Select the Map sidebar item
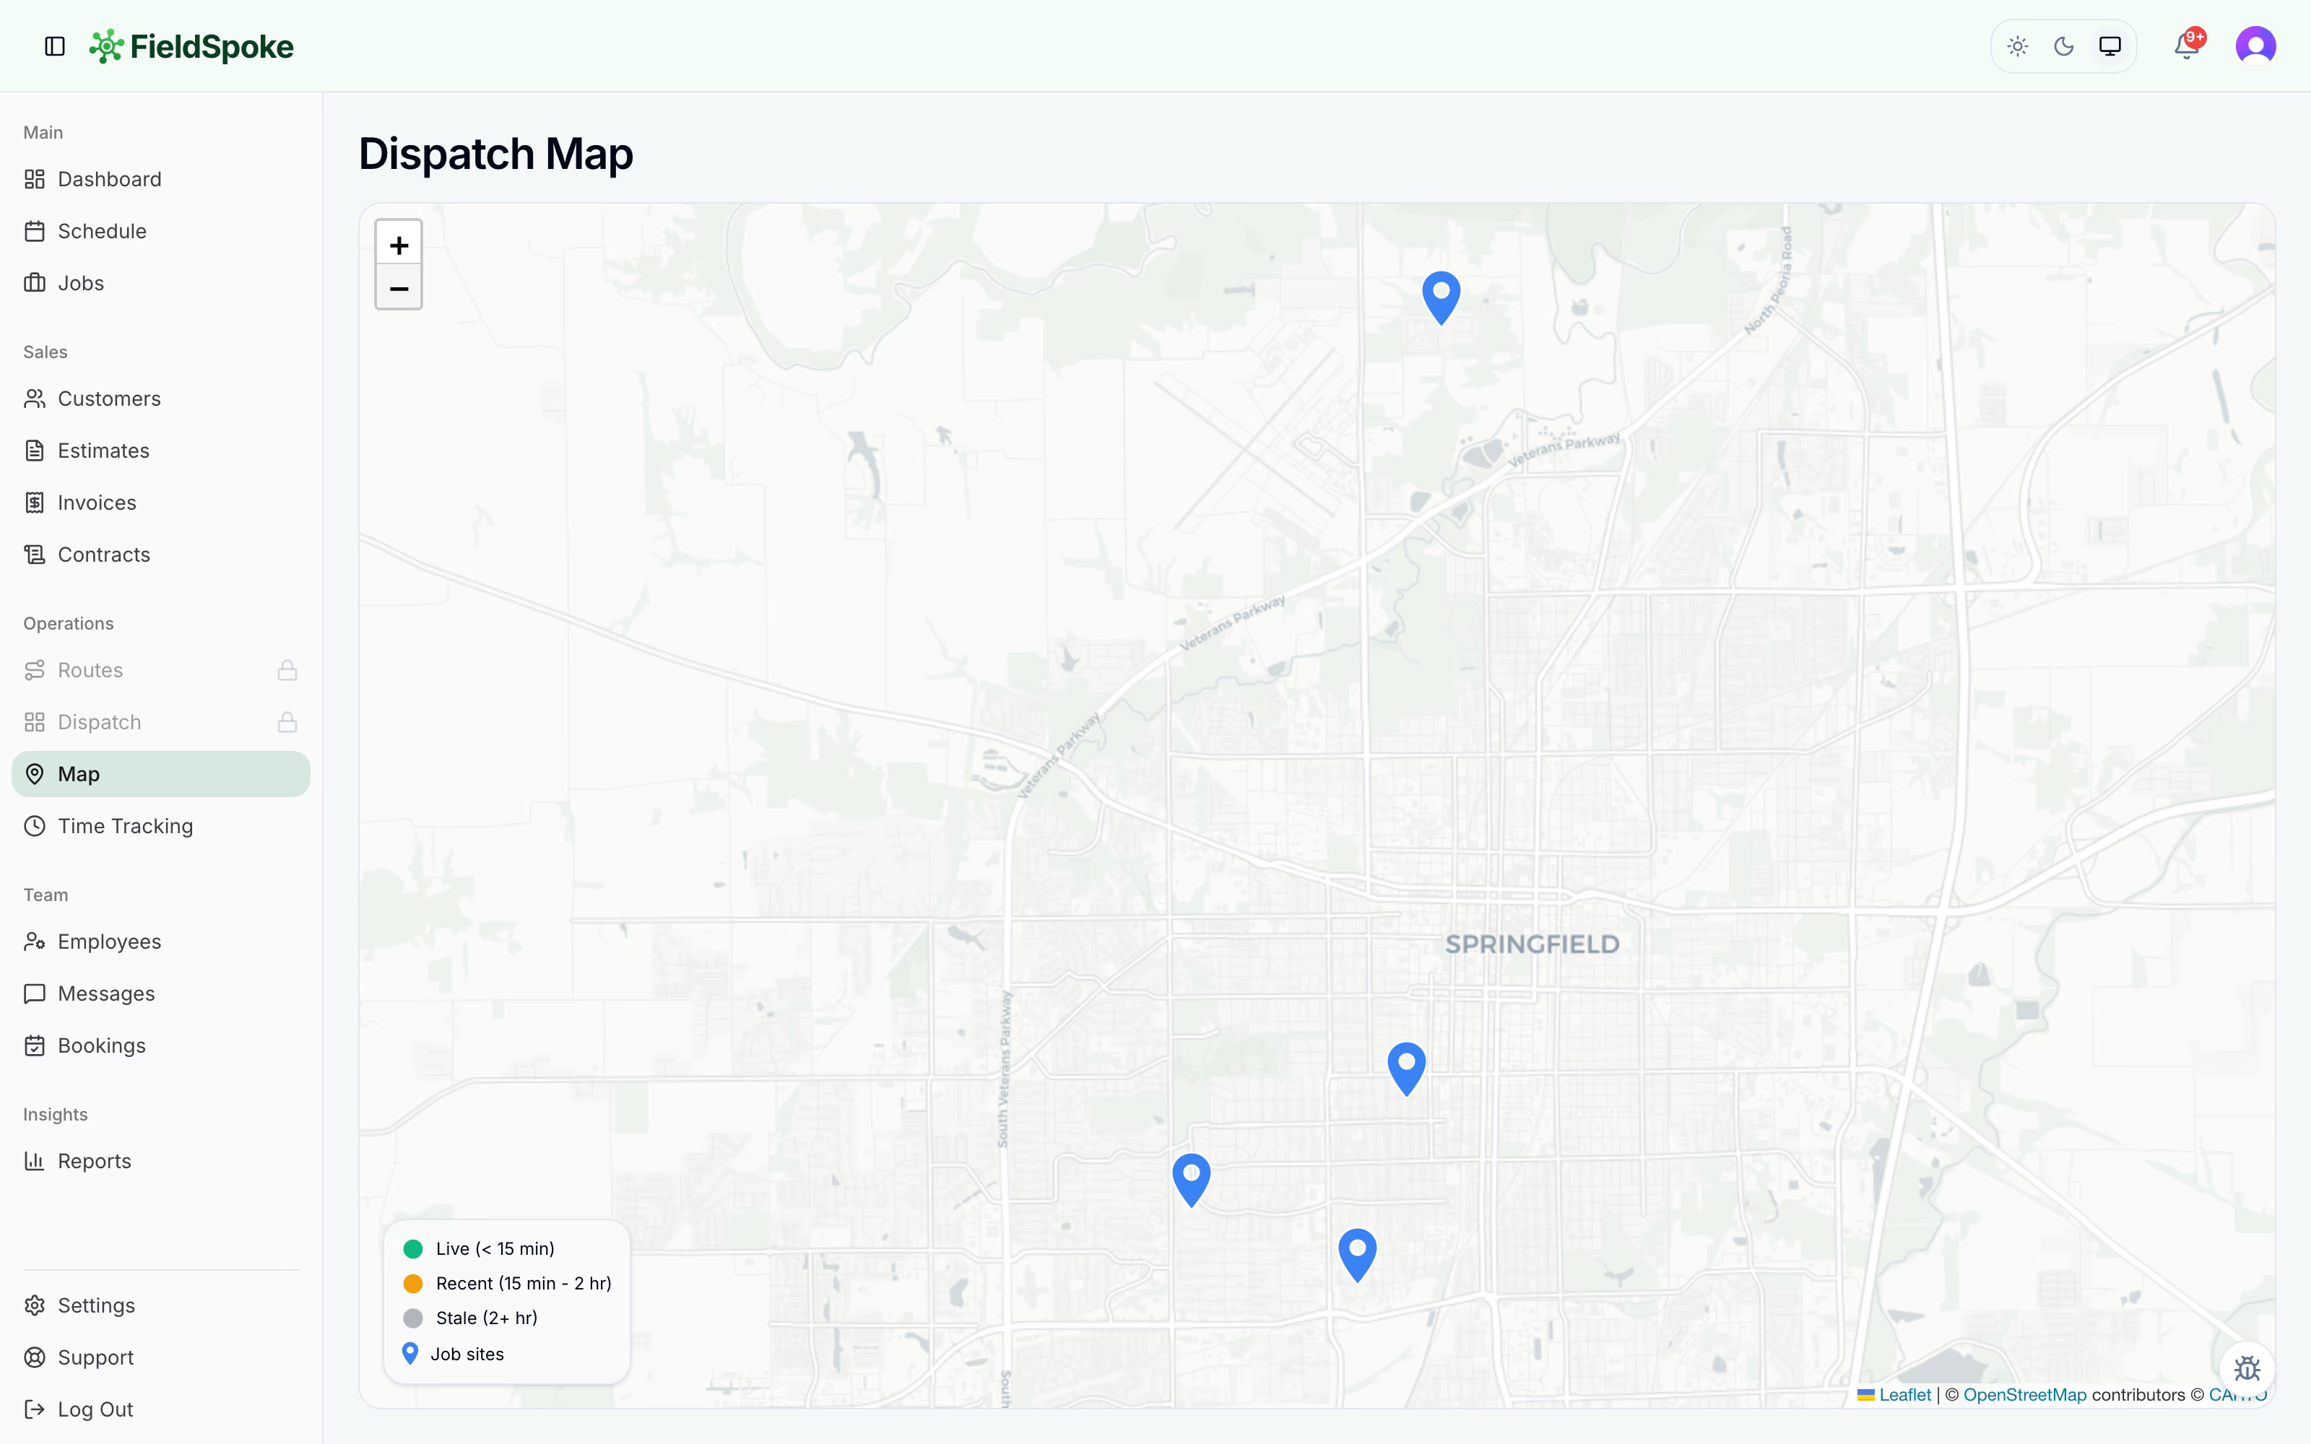This screenshot has width=2311, height=1444. click(160, 773)
